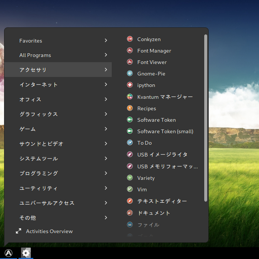This screenshot has height=259, width=259.
Task: Select the インターネット category label
Action: (x=38, y=85)
